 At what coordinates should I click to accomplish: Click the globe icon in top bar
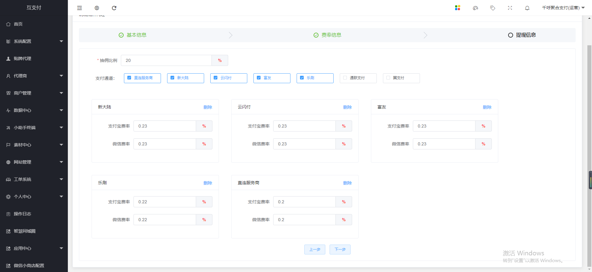[97, 8]
